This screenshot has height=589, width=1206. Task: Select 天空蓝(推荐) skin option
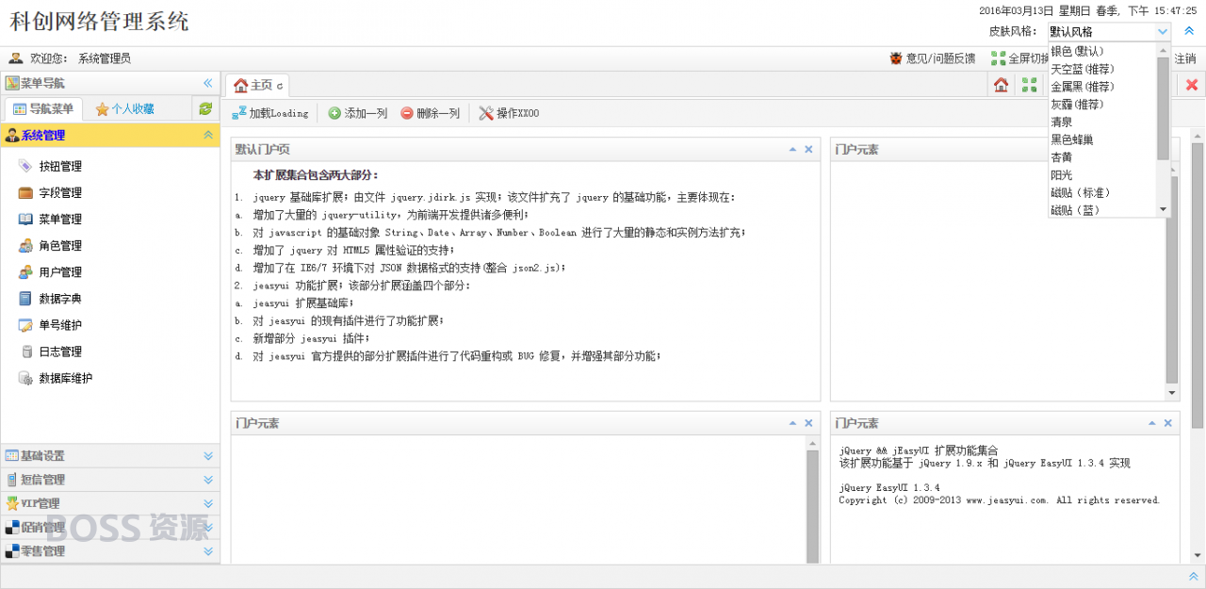click(1083, 69)
